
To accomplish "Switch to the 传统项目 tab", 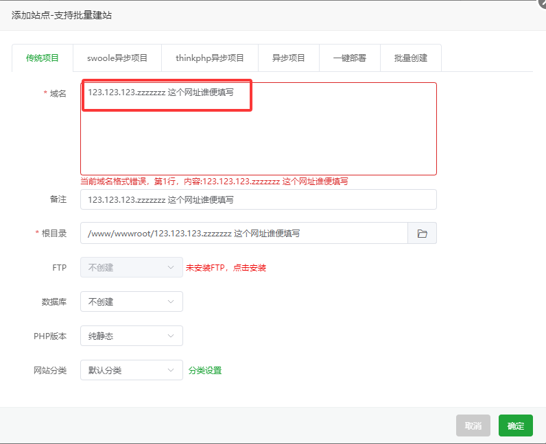I will (x=42, y=58).
